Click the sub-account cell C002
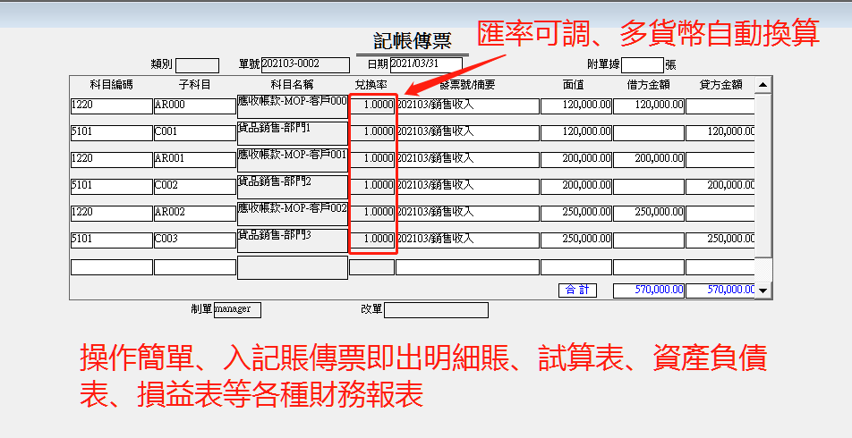The height and width of the screenshot is (438, 852). pos(194,186)
